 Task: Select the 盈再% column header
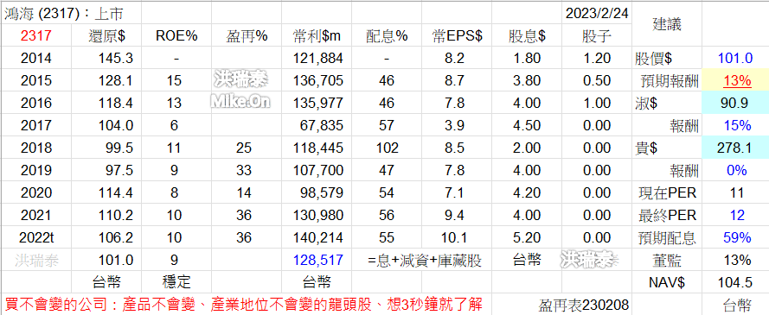click(247, 35)
